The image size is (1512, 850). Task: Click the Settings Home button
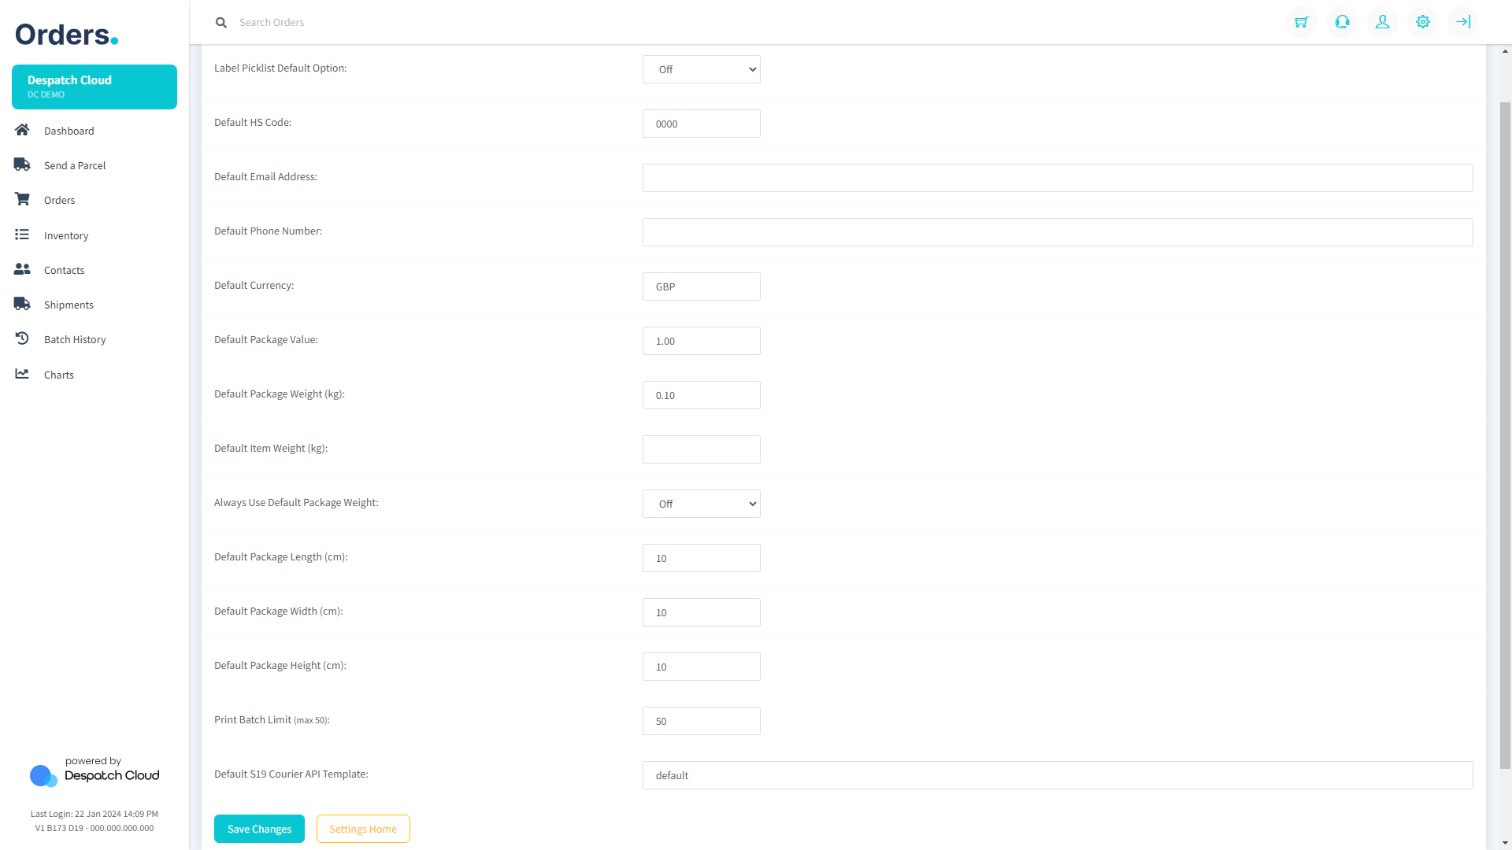pos(363,829)
